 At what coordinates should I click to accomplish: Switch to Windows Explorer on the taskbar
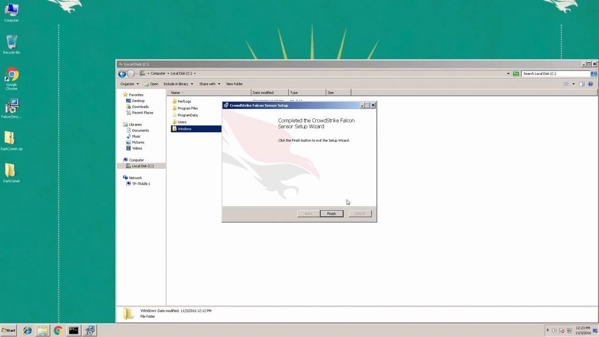coord(43,330)
